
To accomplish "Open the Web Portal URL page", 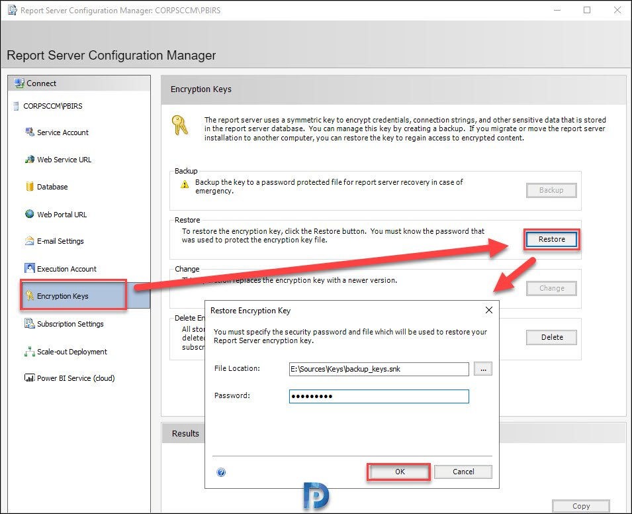I will [x=62, y=215].
